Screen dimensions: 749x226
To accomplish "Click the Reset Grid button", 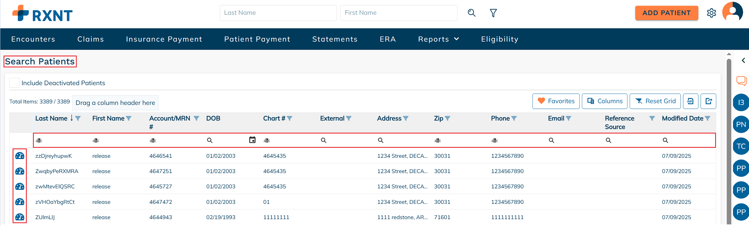I will coord(655,101).
